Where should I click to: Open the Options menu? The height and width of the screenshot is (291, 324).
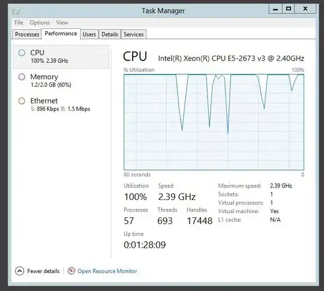tap(40, 23)
